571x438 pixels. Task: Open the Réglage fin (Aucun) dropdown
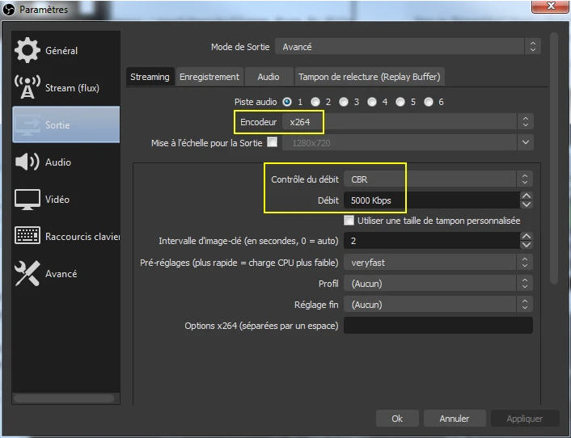pyautogui.click(x=438, y=305)
